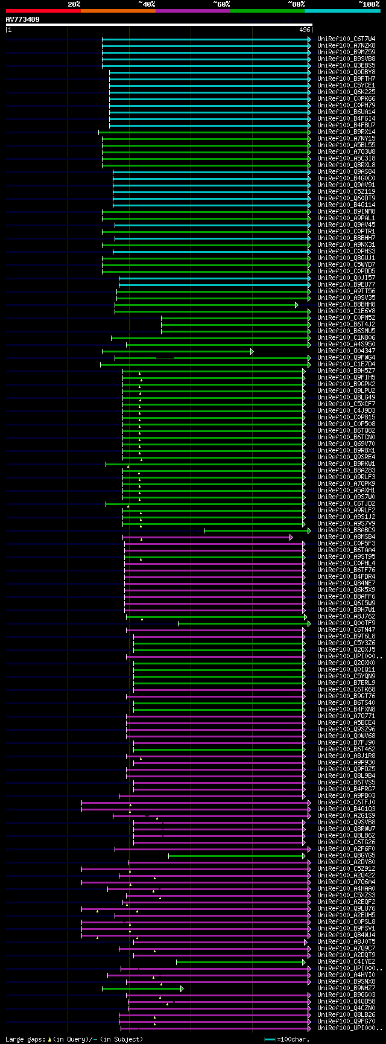
Task: Select label UniRef100_Q8GUJ1
Action: tap(346, 258)
